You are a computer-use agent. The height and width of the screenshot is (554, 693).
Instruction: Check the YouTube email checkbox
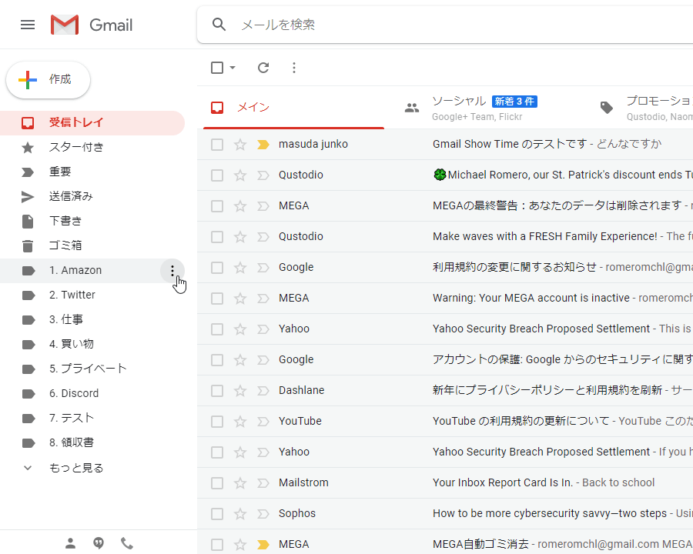pyautogui.click(x=217, y=422)
